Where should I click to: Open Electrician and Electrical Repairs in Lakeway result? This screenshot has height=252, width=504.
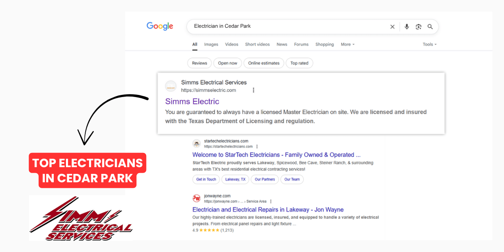tap(268, 210)
